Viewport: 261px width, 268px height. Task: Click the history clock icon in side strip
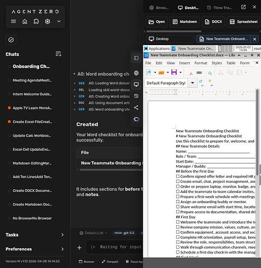tap(136, 96)
